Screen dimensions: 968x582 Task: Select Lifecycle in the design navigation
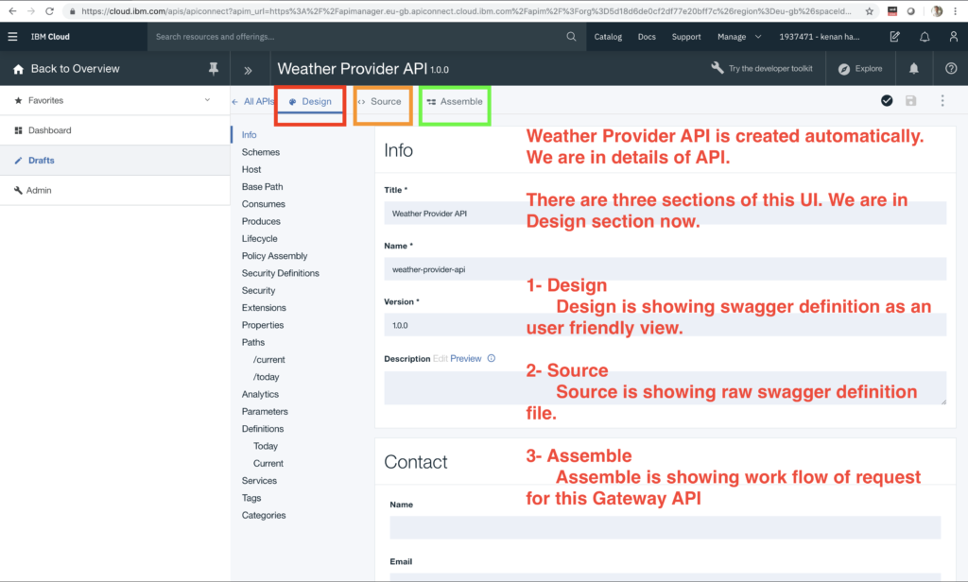click(259, 238)
